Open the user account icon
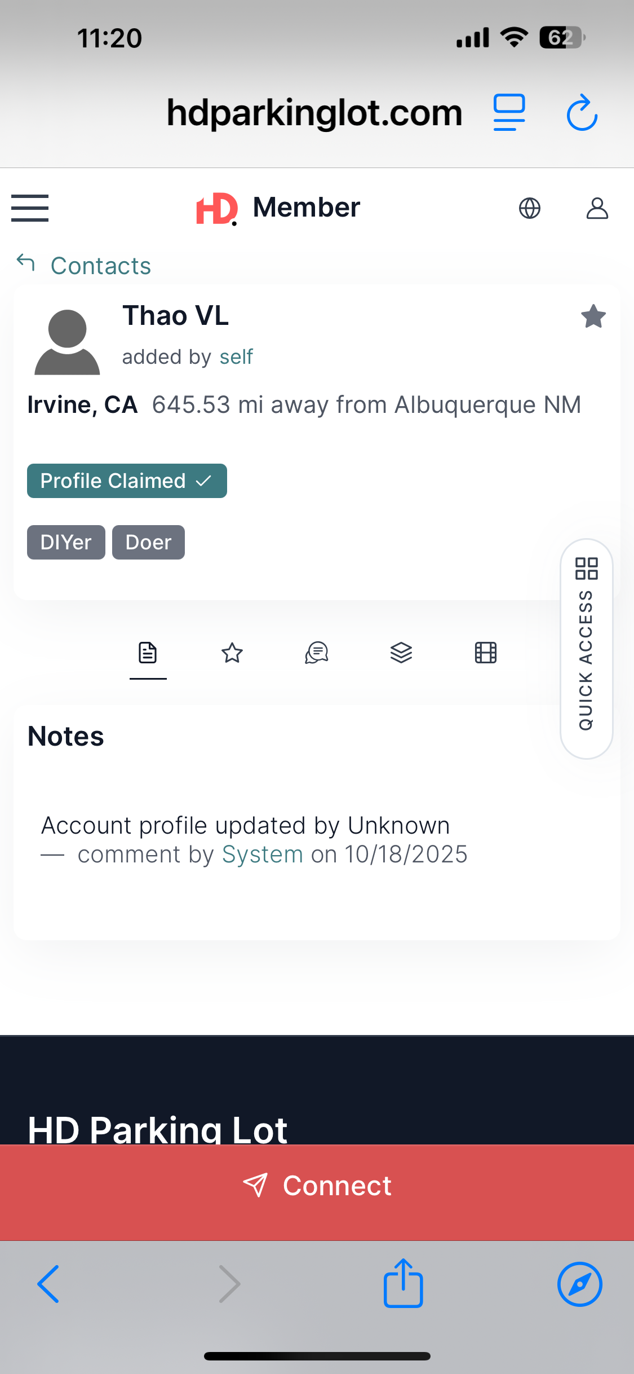 (597, 208)
